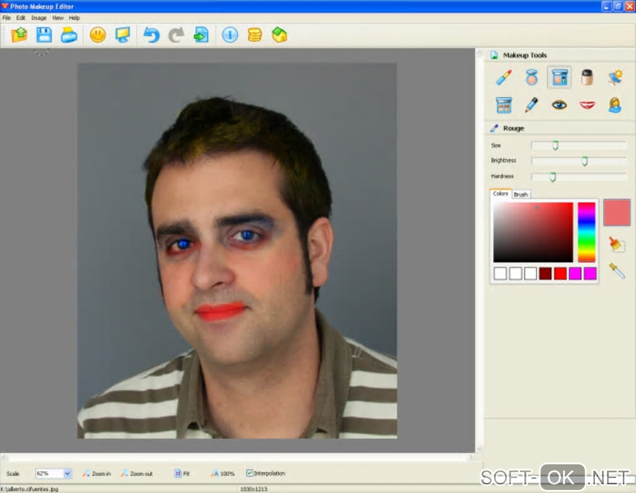Click the rainbow hue strip
The image size is (636, 493).
click(x=587, y=232)
